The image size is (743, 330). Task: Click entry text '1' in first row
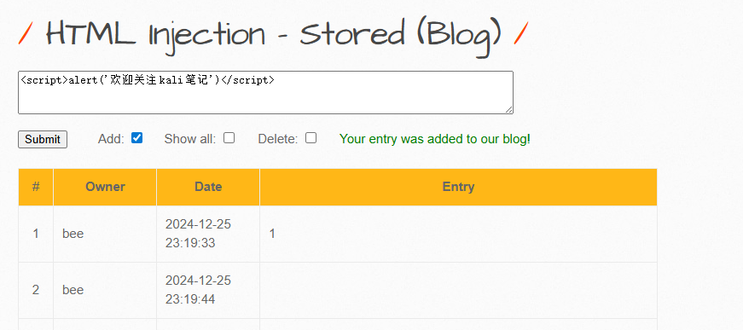point(272,234)
